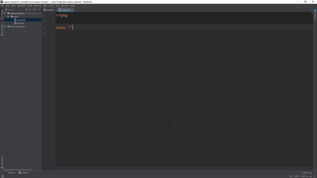Minimize the PhpStorm window
Viewport: 317px width, 178px height.
[x=298, y=1]
